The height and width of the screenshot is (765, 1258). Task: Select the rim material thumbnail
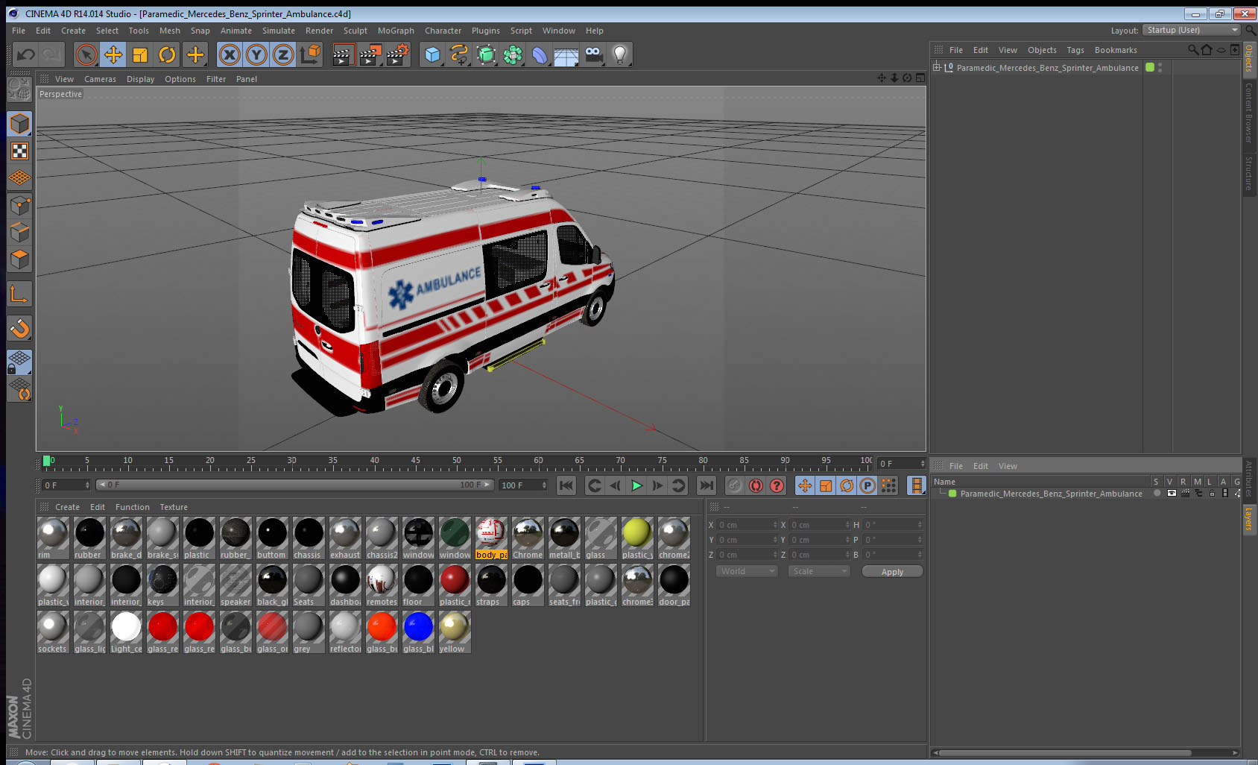pyautogui.click(x=53, y=538)
